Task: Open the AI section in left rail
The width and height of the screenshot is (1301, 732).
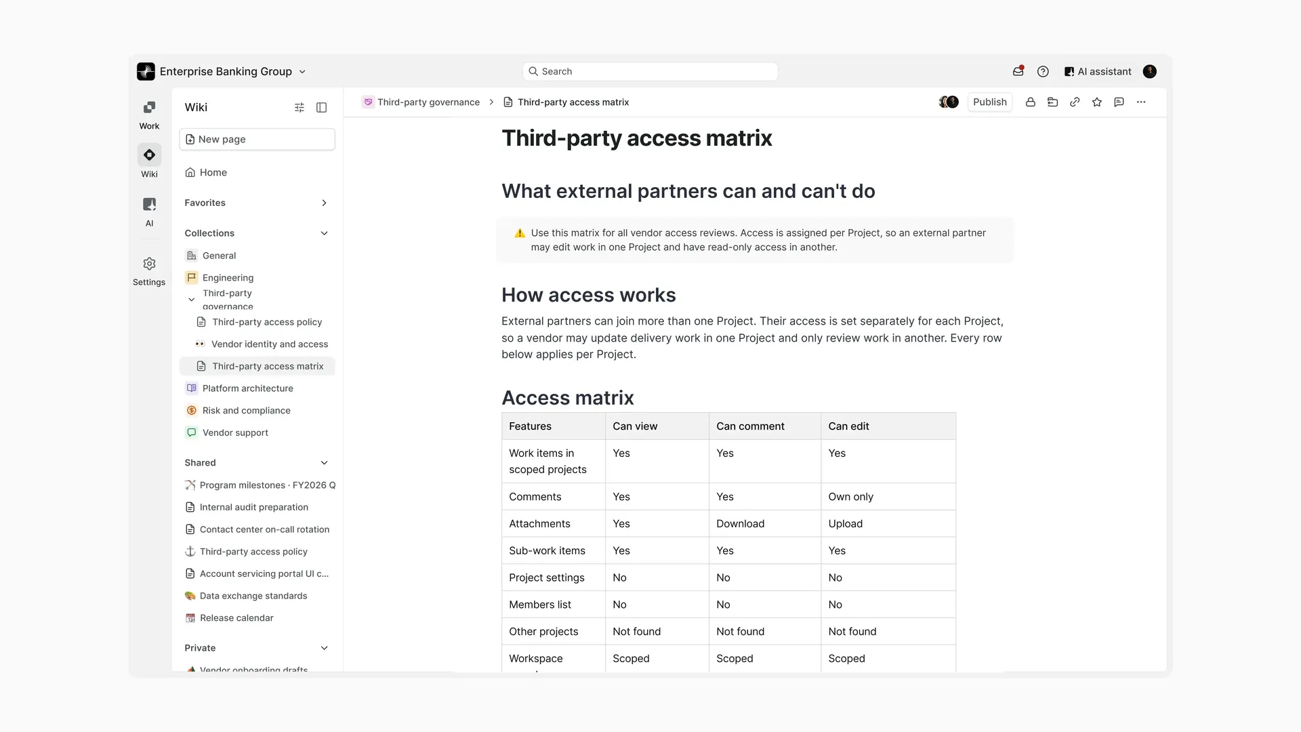Action: pos(149,212)
